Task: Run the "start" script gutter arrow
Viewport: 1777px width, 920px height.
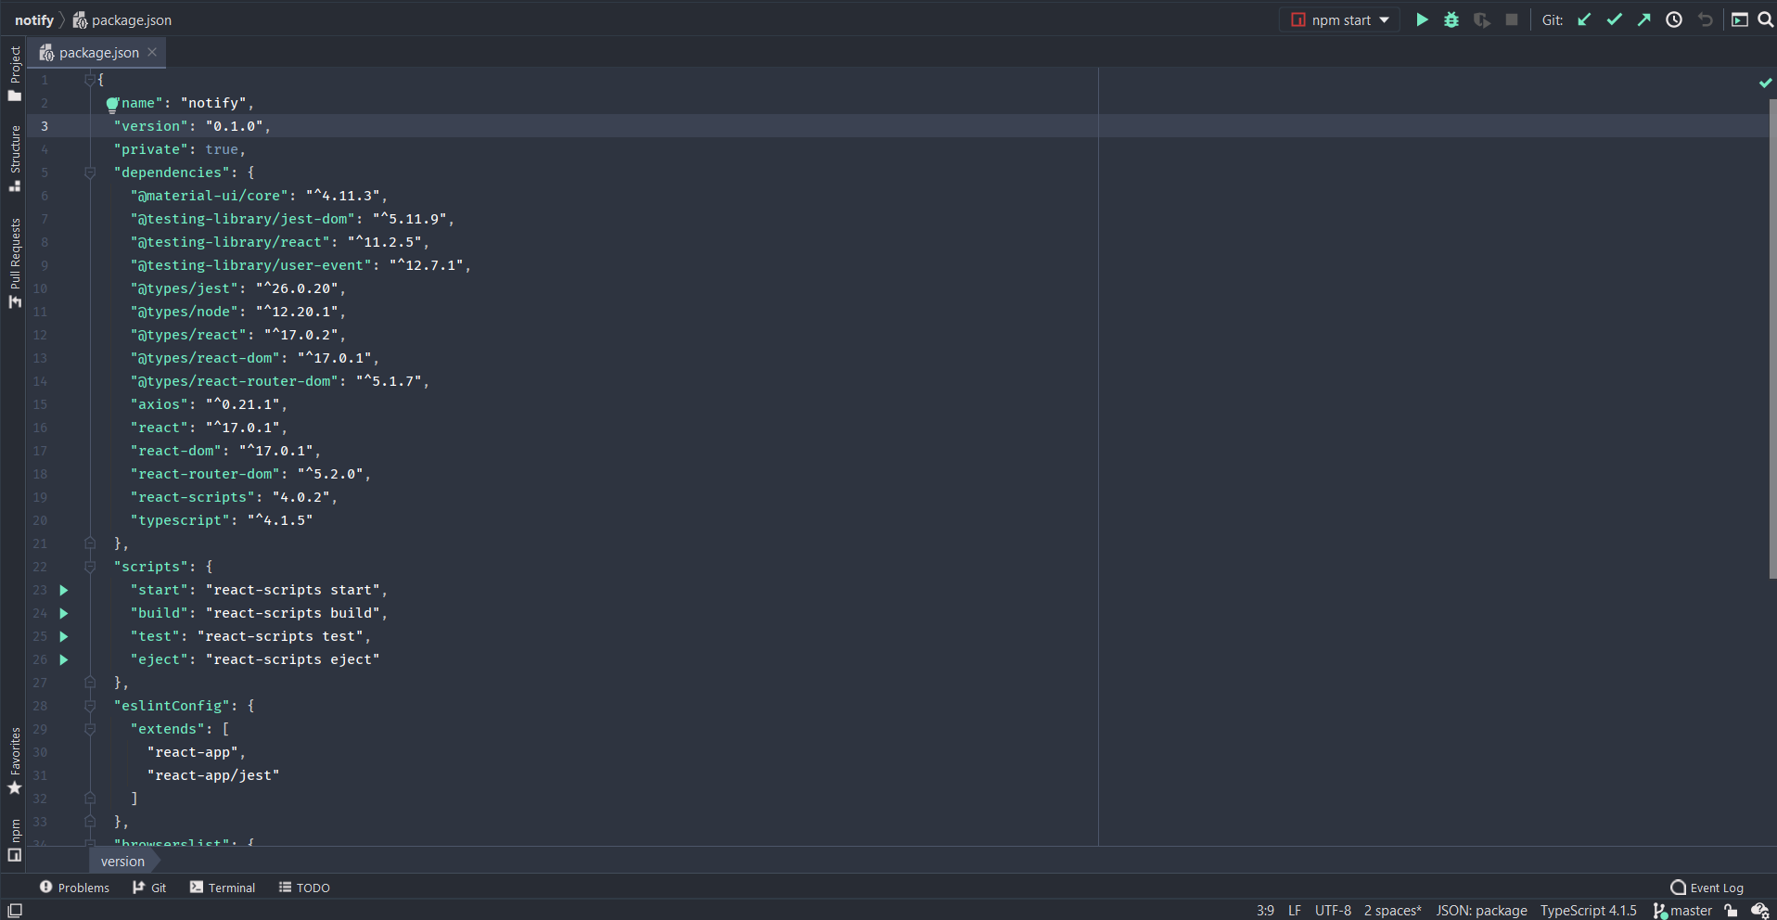Action: click(64, 590)
